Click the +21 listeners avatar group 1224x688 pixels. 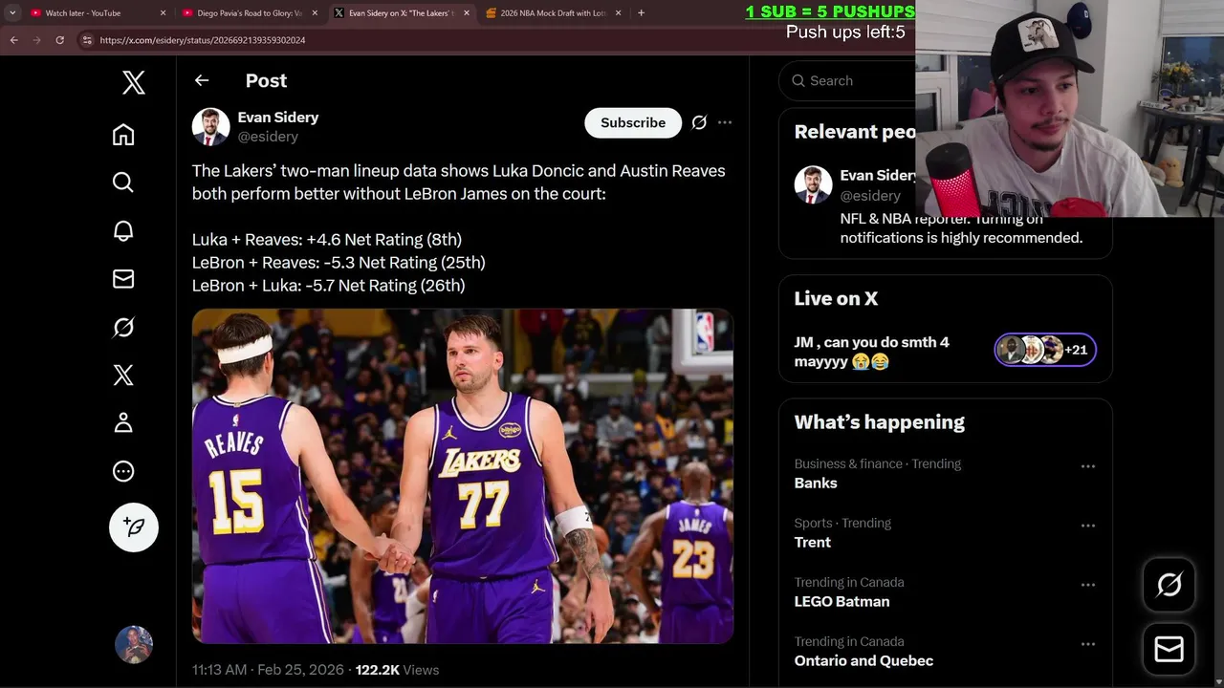[x=1045, y=350]
